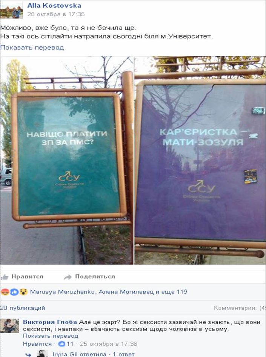The width and height of the screenshot is (266, 357).
Task: Show translation of the main post
Action: 32,48
